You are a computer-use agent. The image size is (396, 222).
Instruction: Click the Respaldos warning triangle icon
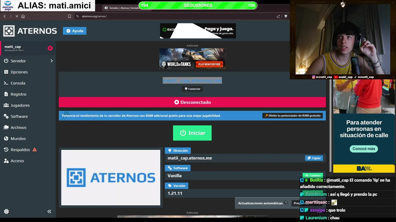35,150
